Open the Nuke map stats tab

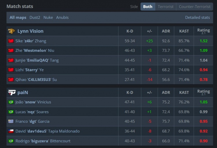[48, 18]
